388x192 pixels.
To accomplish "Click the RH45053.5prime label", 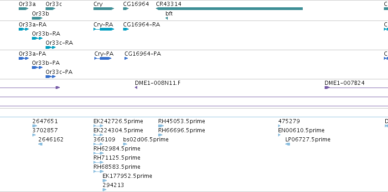I will point(181,121).
